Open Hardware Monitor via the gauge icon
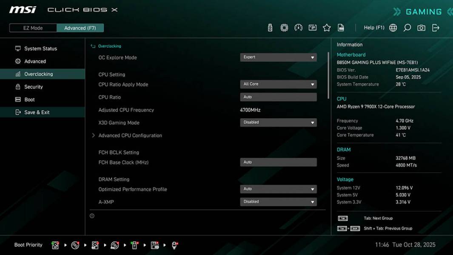 (298, 27)
